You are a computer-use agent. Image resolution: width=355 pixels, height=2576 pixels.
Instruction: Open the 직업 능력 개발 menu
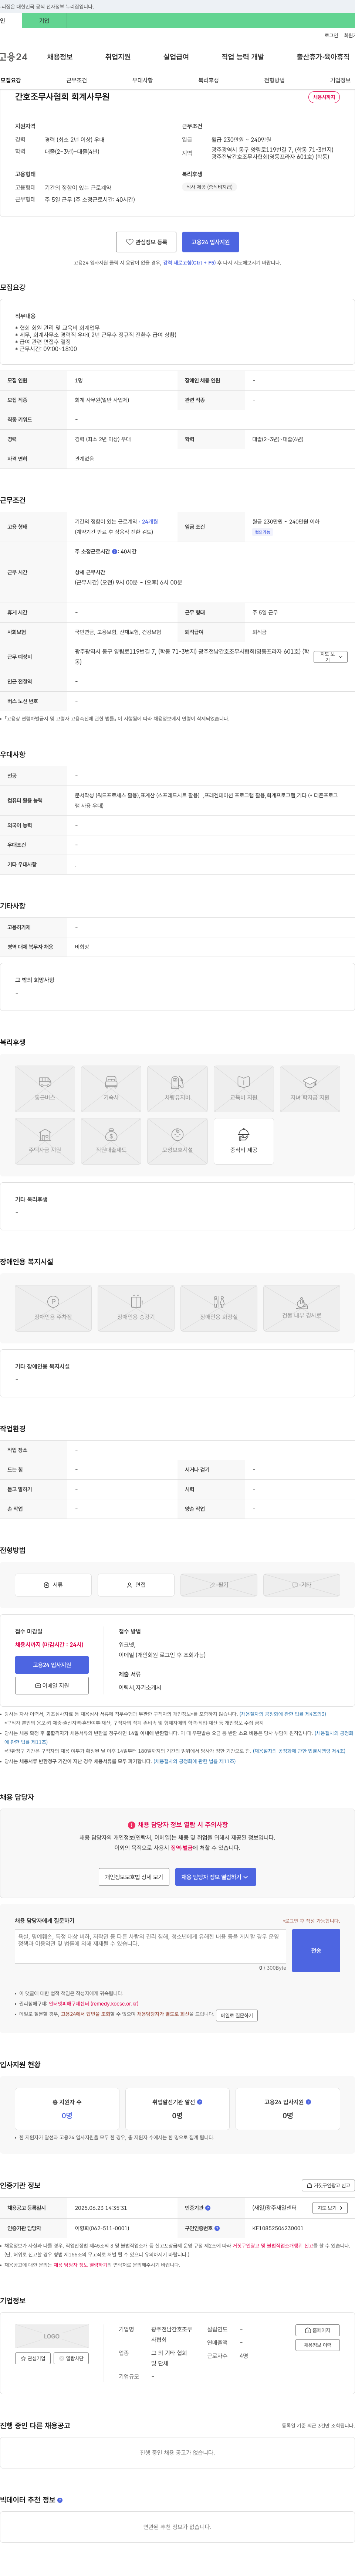coord(243,57)
